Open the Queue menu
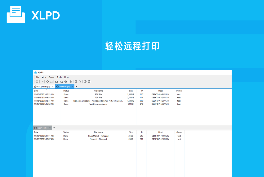The height and width of the screenshot is (177, 264). [x=52, y=77]
